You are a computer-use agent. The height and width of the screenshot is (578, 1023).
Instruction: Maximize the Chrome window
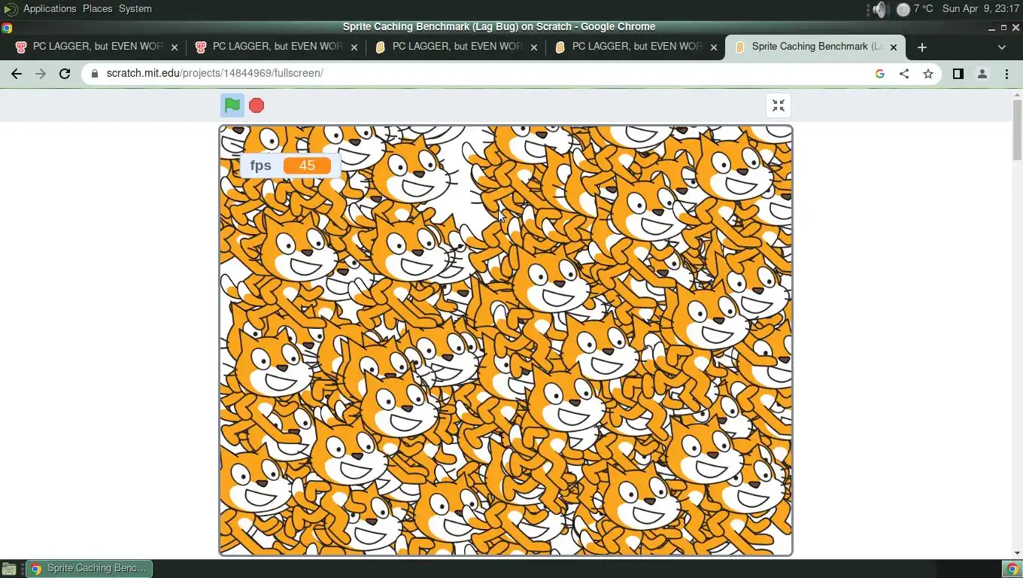pos(1003,28)
